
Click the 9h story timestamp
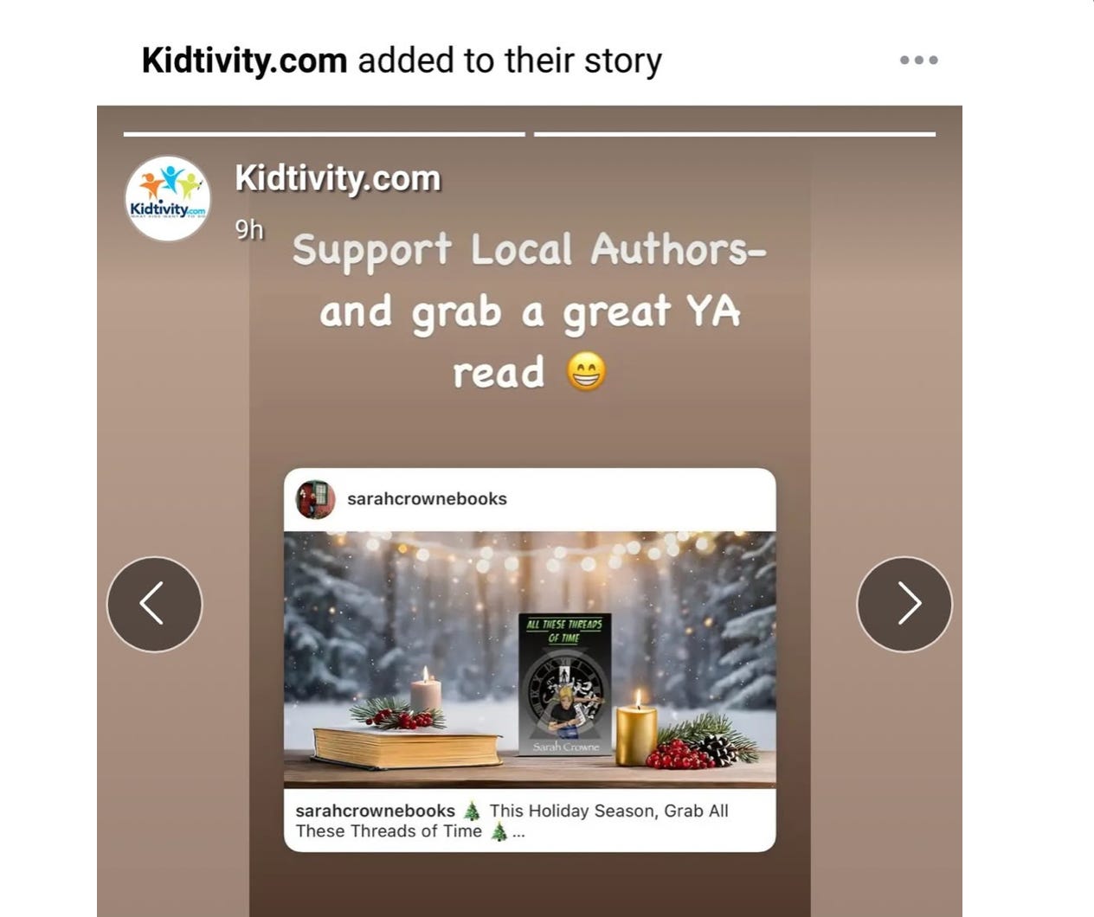click(249, 229)
